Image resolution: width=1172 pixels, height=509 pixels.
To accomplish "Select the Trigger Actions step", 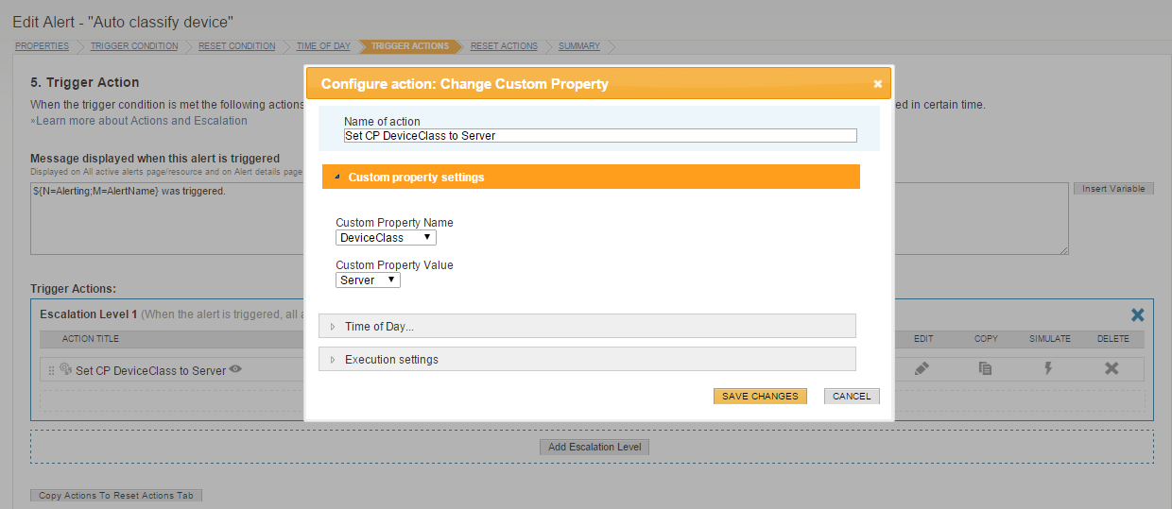I will pos(410,46).
